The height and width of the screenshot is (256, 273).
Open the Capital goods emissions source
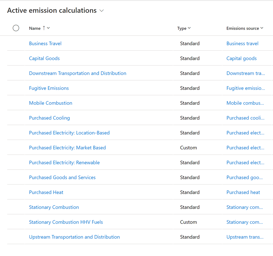[241, 58]
